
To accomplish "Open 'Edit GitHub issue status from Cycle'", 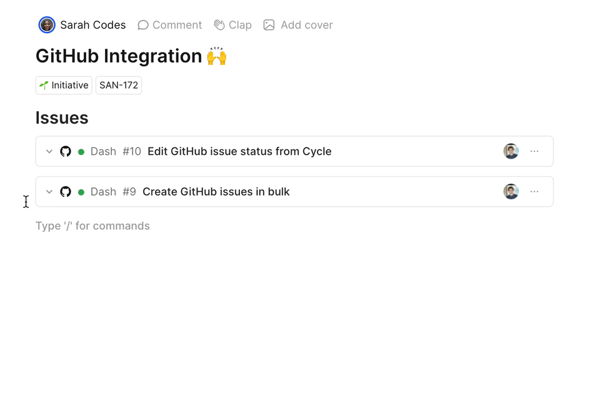I will [x=239, y=151].
